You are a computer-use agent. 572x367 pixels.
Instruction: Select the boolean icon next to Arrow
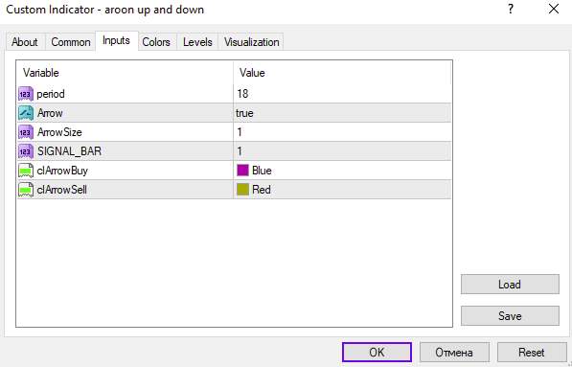click(26, 113)
